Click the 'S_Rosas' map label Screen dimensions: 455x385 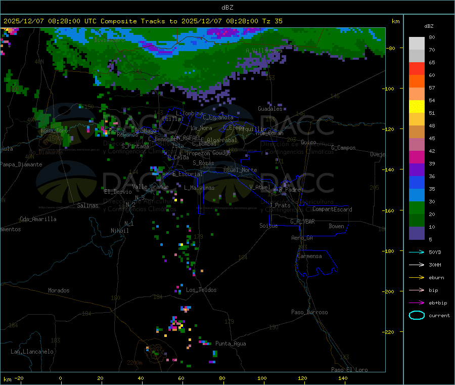pos(203,163)
